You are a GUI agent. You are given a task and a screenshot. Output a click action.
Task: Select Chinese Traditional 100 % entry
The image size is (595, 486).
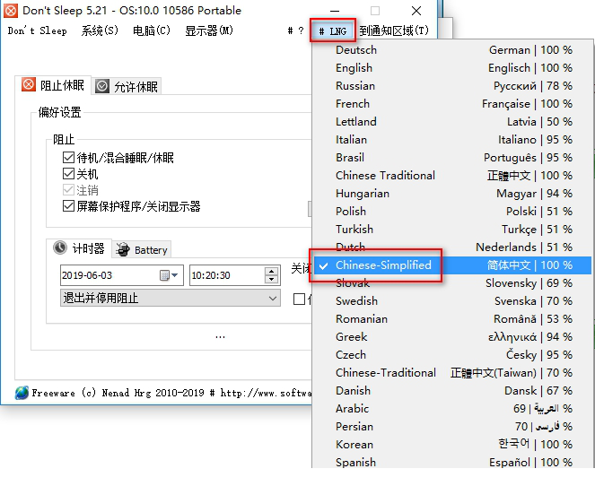pos(454,176)
